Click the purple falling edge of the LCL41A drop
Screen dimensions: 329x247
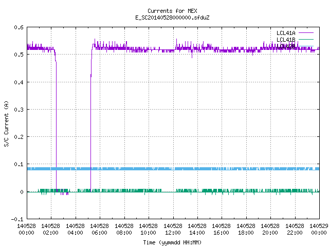tap(56, 126)
